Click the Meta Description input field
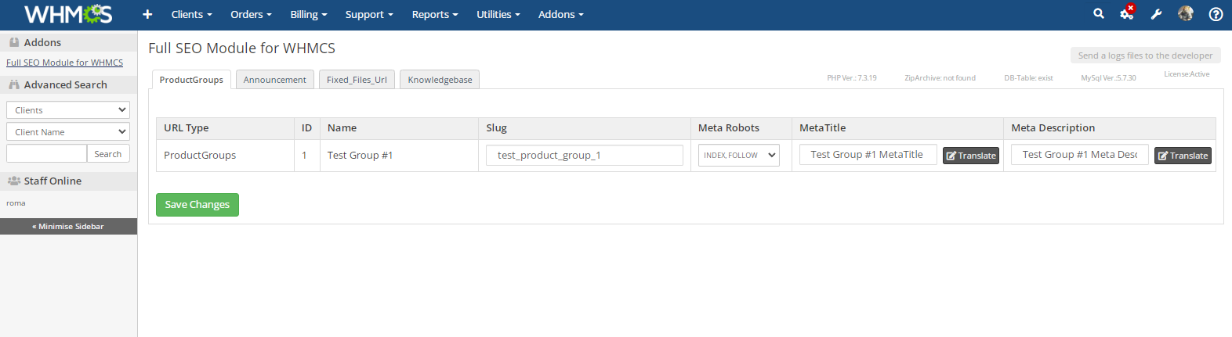The width and height of the screenshot is (1232, 337). tap(1080, 155)
